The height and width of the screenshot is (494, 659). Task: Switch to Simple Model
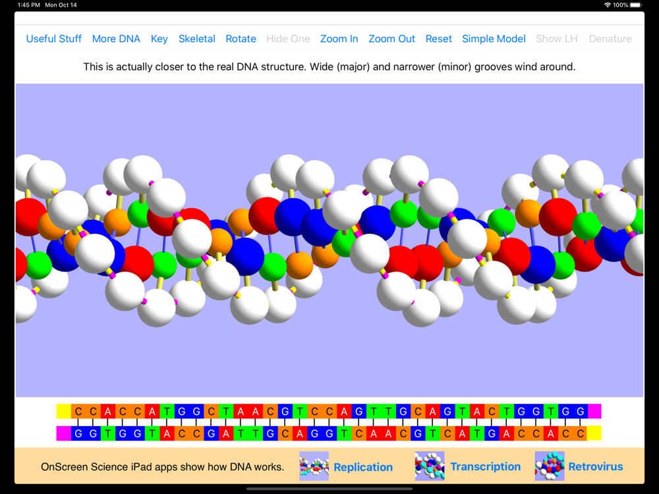[x=494, y=39]
